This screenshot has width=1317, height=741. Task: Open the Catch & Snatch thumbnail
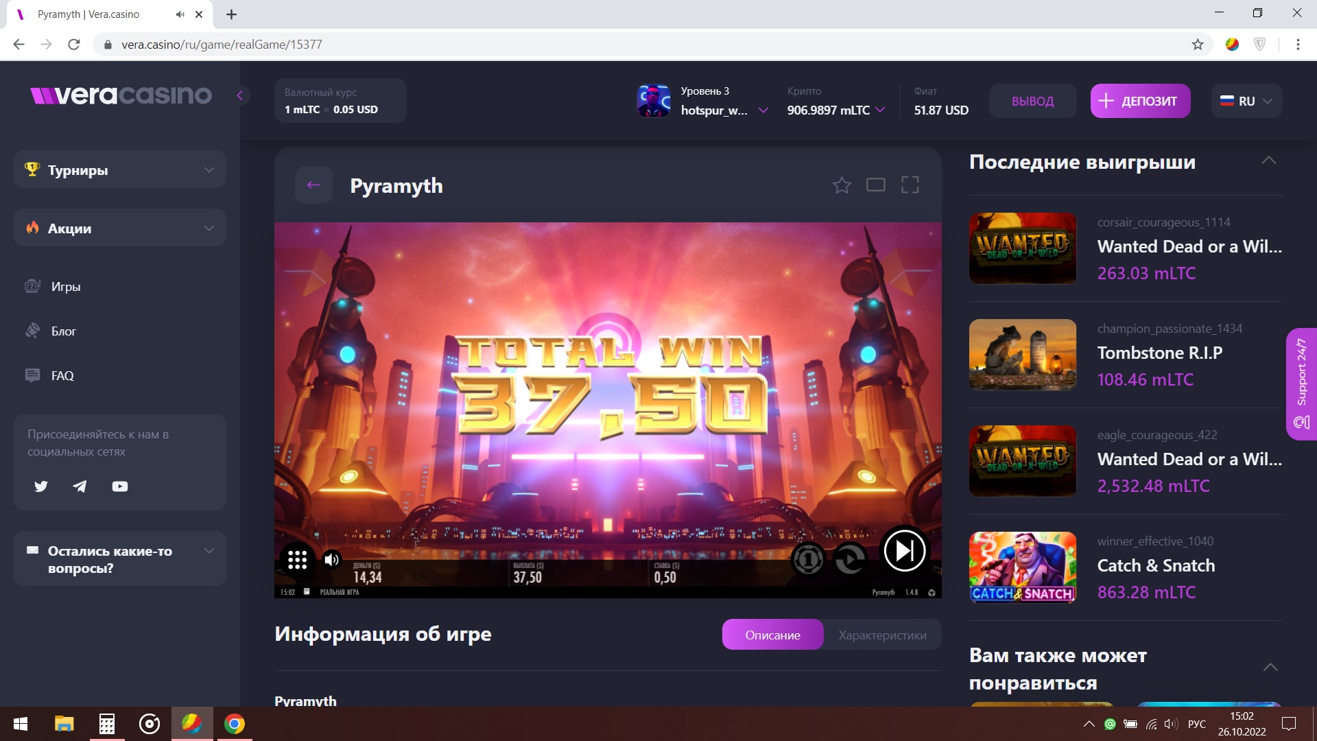(x=1022, y=567)
